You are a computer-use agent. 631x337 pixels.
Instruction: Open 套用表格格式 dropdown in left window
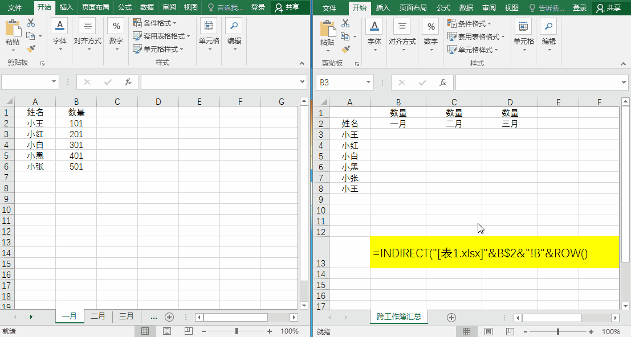(161, 36)
